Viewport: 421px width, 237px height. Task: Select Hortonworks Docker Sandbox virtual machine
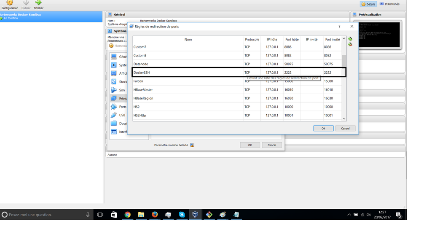point(51,16)
